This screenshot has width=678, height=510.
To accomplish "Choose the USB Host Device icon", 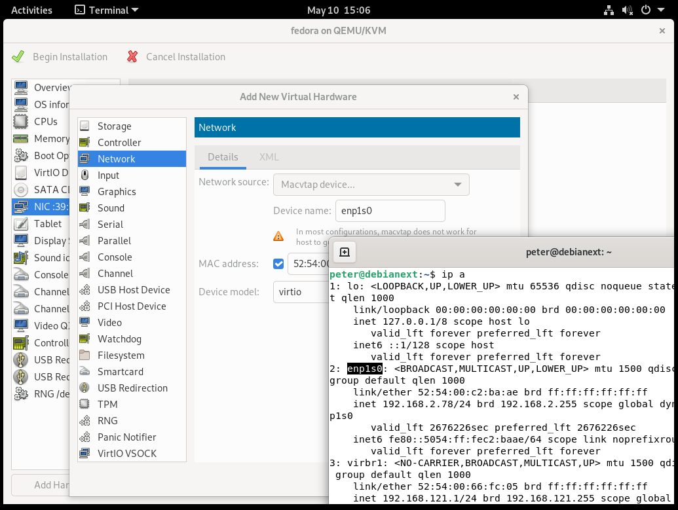I will (85, 290).
